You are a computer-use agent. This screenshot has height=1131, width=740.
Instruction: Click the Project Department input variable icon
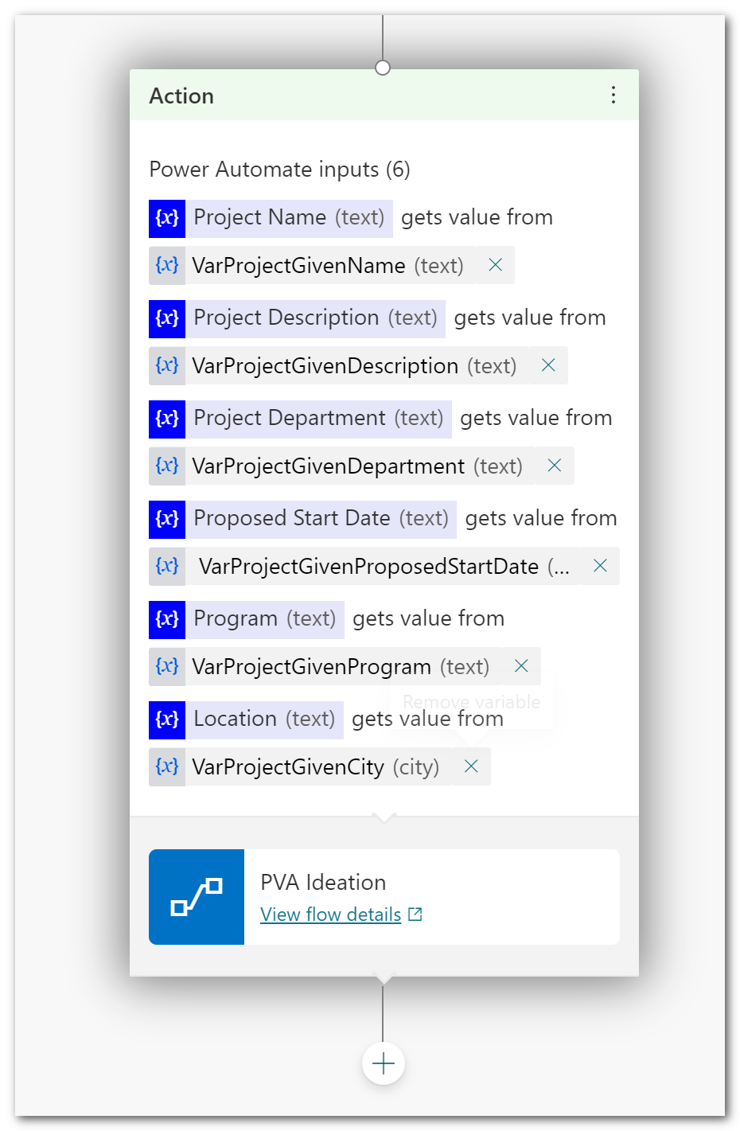point(167,419)
